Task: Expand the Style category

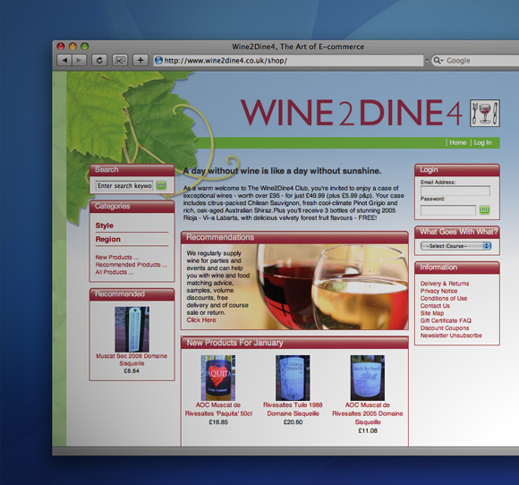Action: [x=105, y=225]
